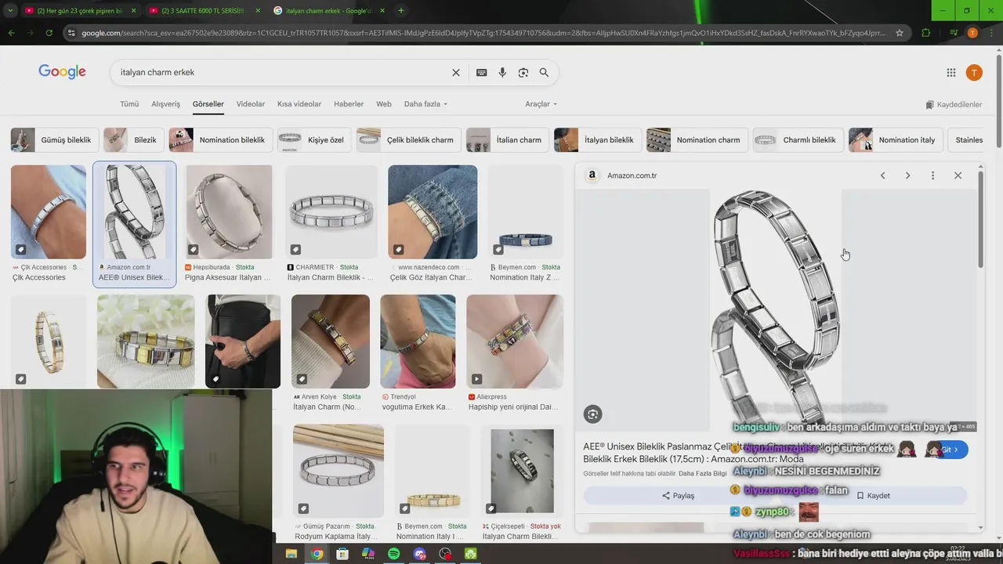Switch to the Alışveriş tab
Viewport: 1003px width, 564px height.
click(165, 104)
